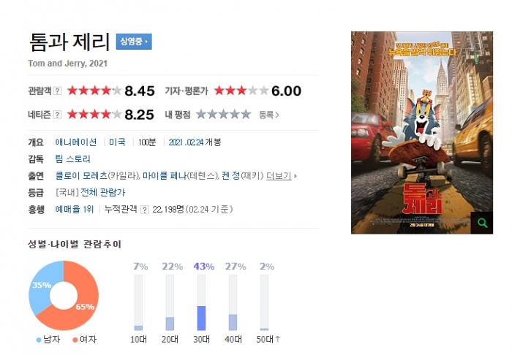The image size is (512, 355).
Task: Click help icon next to 누적관객
Action: (x=145, y=210)
